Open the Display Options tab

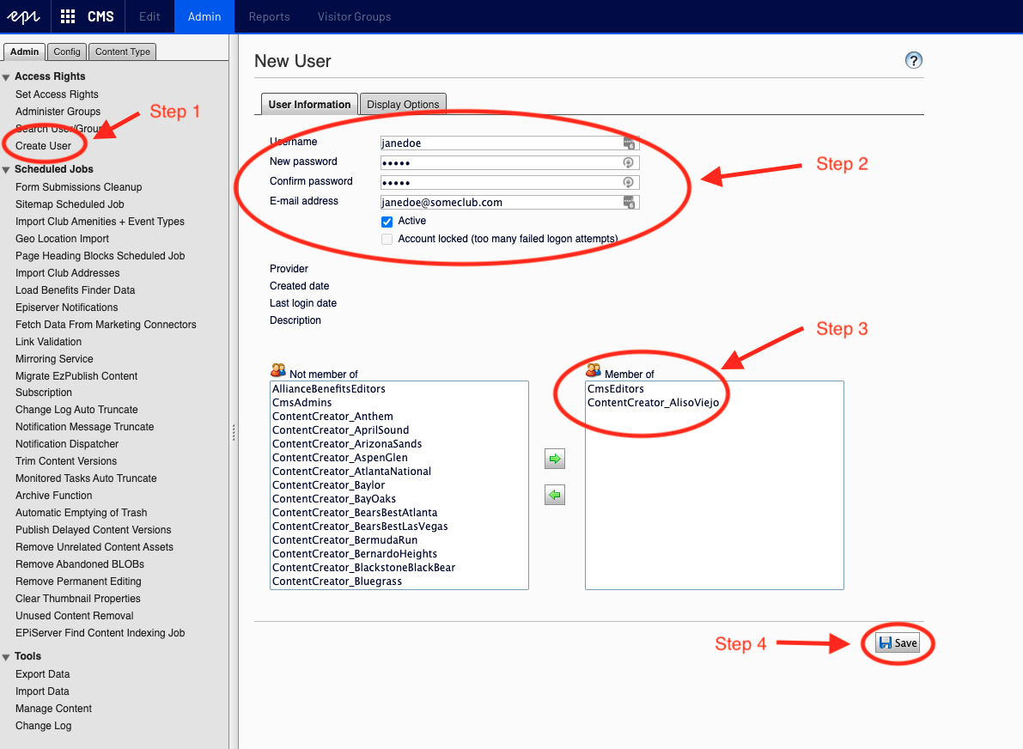pos(403,105)
